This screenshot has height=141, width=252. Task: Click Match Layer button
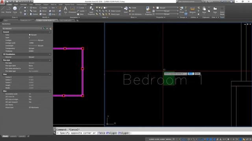tap(114, 14)
